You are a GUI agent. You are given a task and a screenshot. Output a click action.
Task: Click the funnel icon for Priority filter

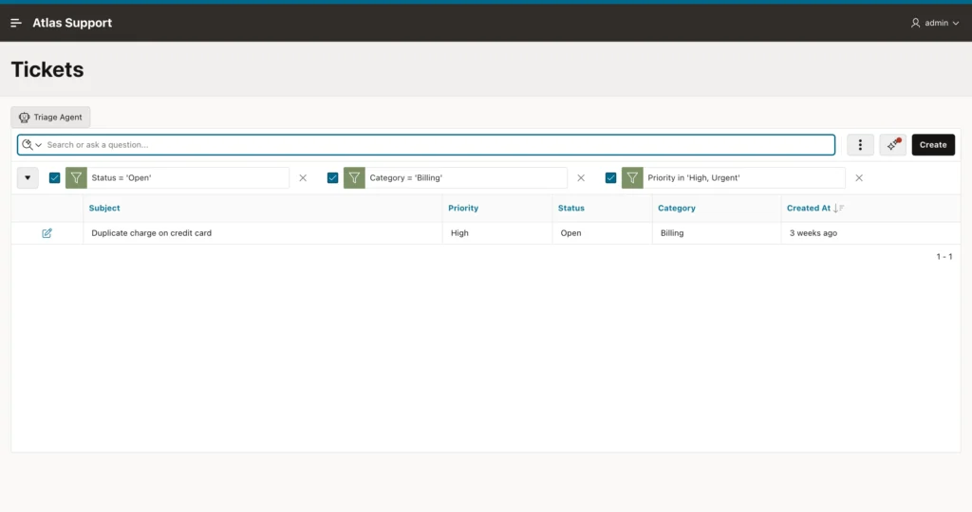pyautogui.click(x=632, y=177)
